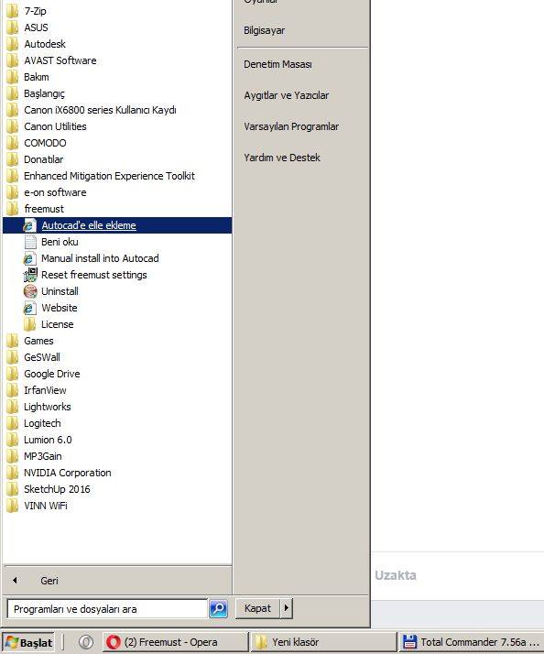Switch to Yeni klasör taskbar window
Viewport: 544px width, 654px height.
pos(323,642)
